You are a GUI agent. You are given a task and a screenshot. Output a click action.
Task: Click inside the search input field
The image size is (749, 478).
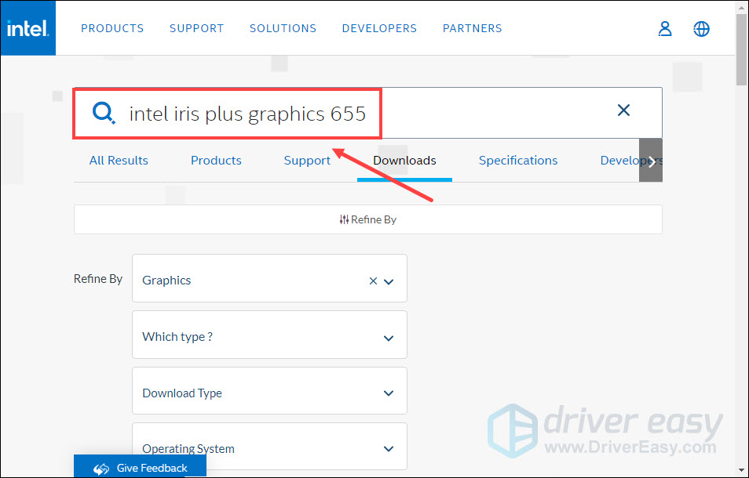(314, 113)
